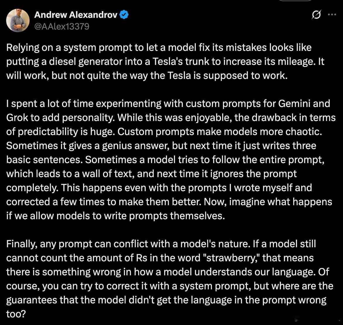Click the phrase "Custom prompts make models more chaotic"

(x=219, y=132)
